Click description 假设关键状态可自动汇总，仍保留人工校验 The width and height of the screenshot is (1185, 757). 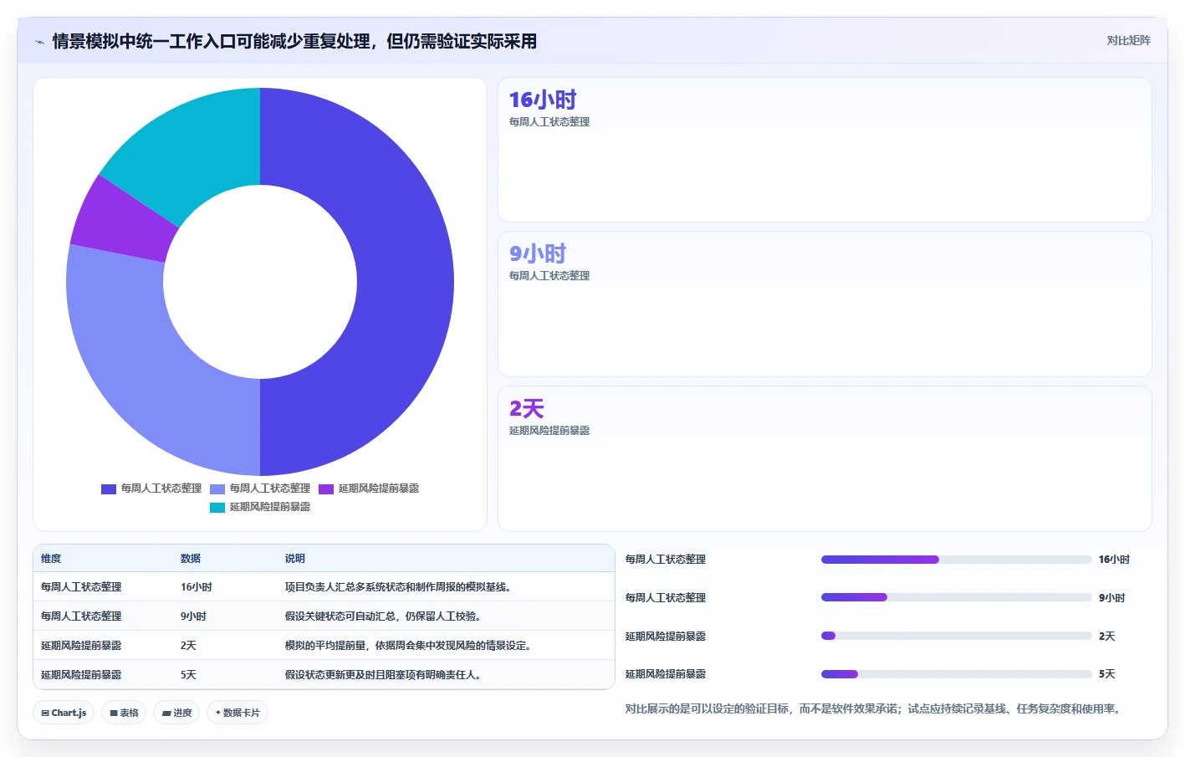click(383, 616)
